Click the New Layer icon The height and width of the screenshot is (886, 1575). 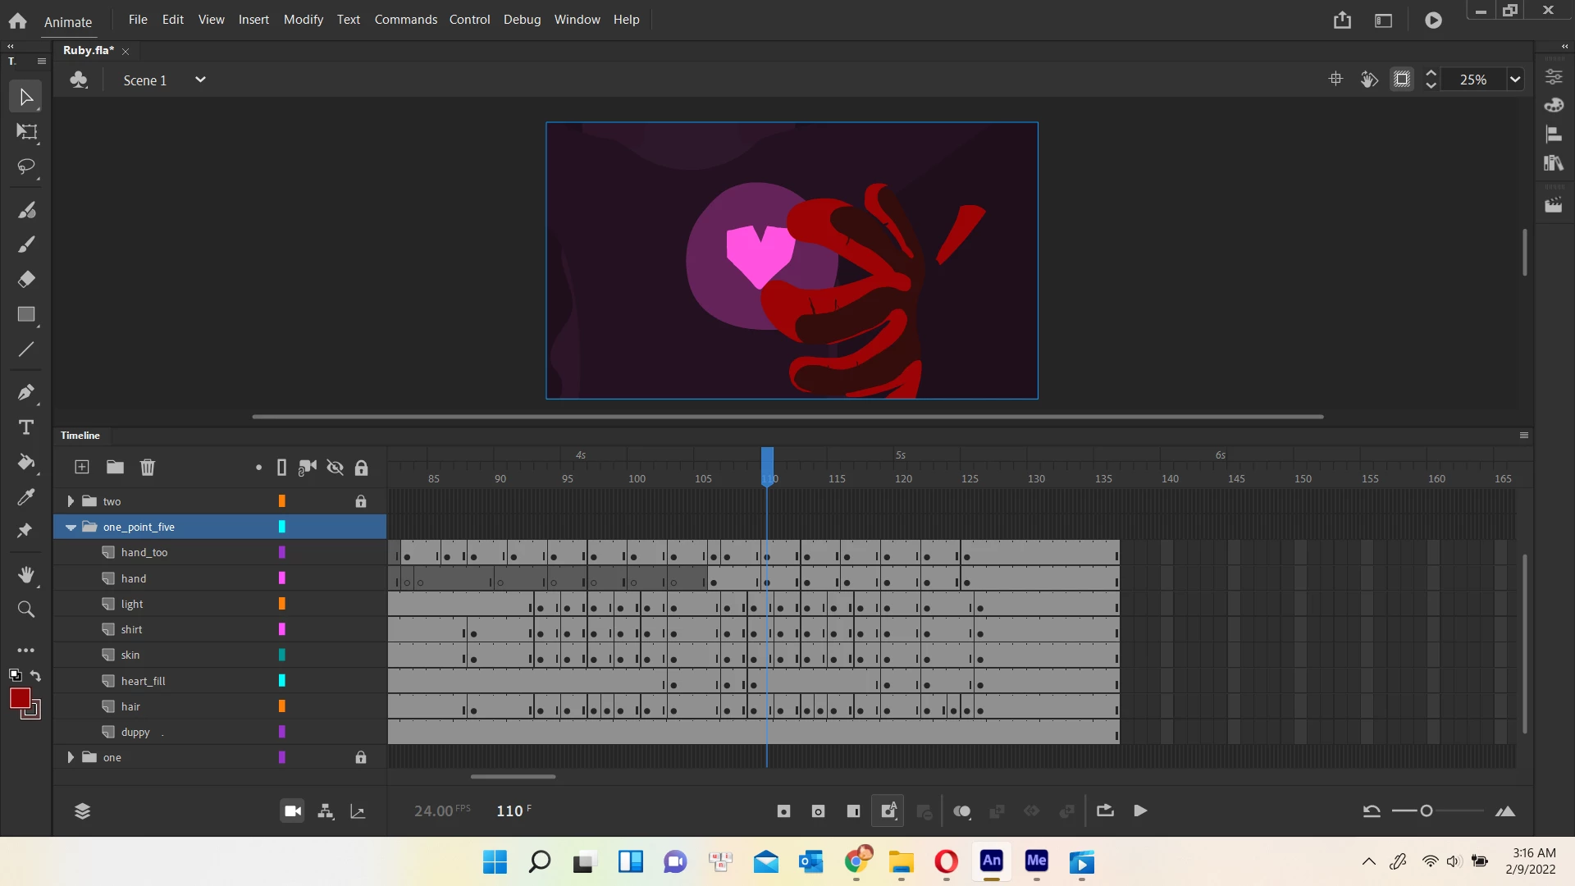coord(82,468)
